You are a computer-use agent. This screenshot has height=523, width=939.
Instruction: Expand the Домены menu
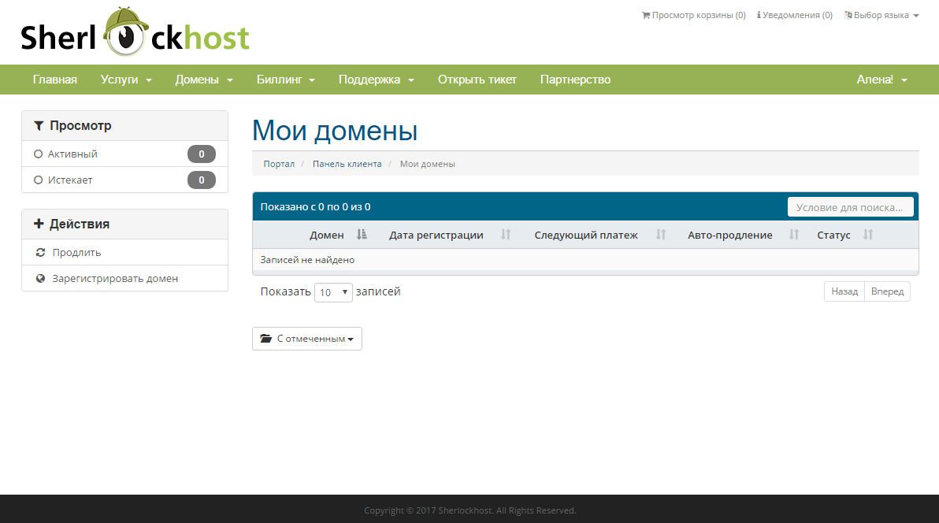(203, 80)
